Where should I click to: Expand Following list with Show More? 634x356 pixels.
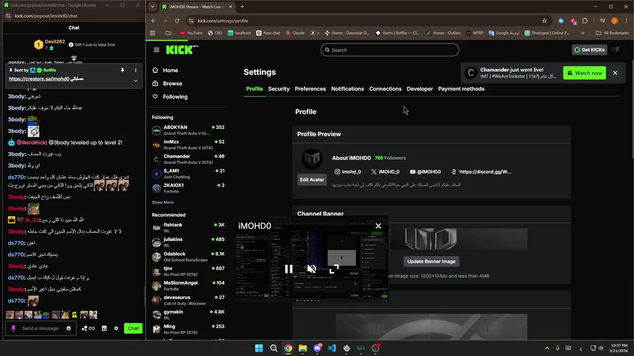click(162, 202)
